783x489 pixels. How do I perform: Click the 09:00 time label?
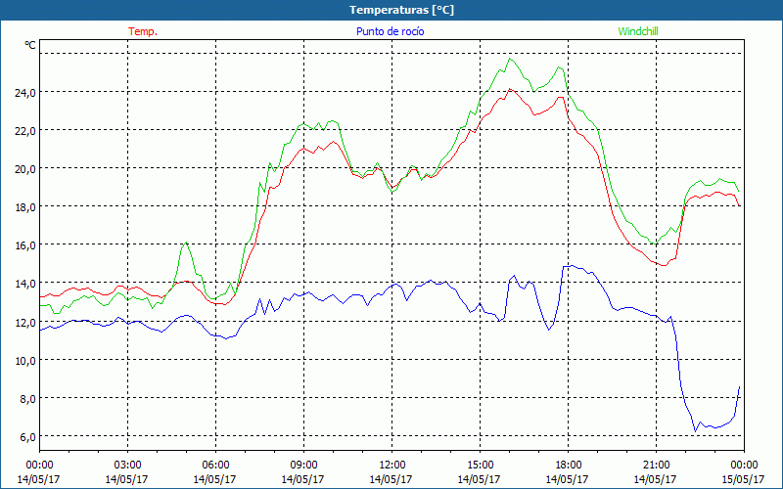tap(303, 466)
